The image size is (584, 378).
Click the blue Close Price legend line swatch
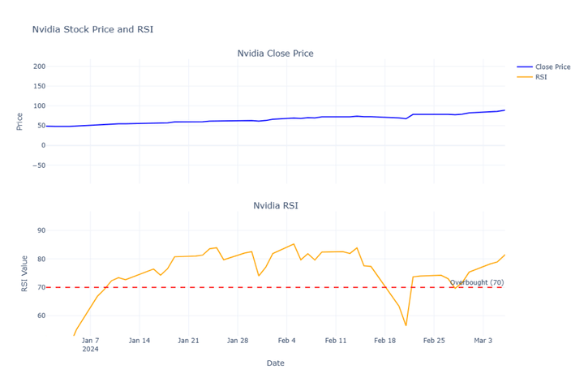[524, 67]
